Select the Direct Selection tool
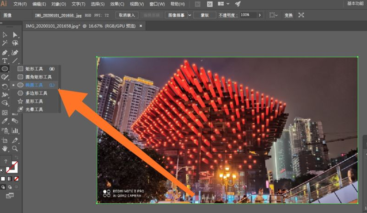This screenshot has height=213, width=367. point(15,35)
